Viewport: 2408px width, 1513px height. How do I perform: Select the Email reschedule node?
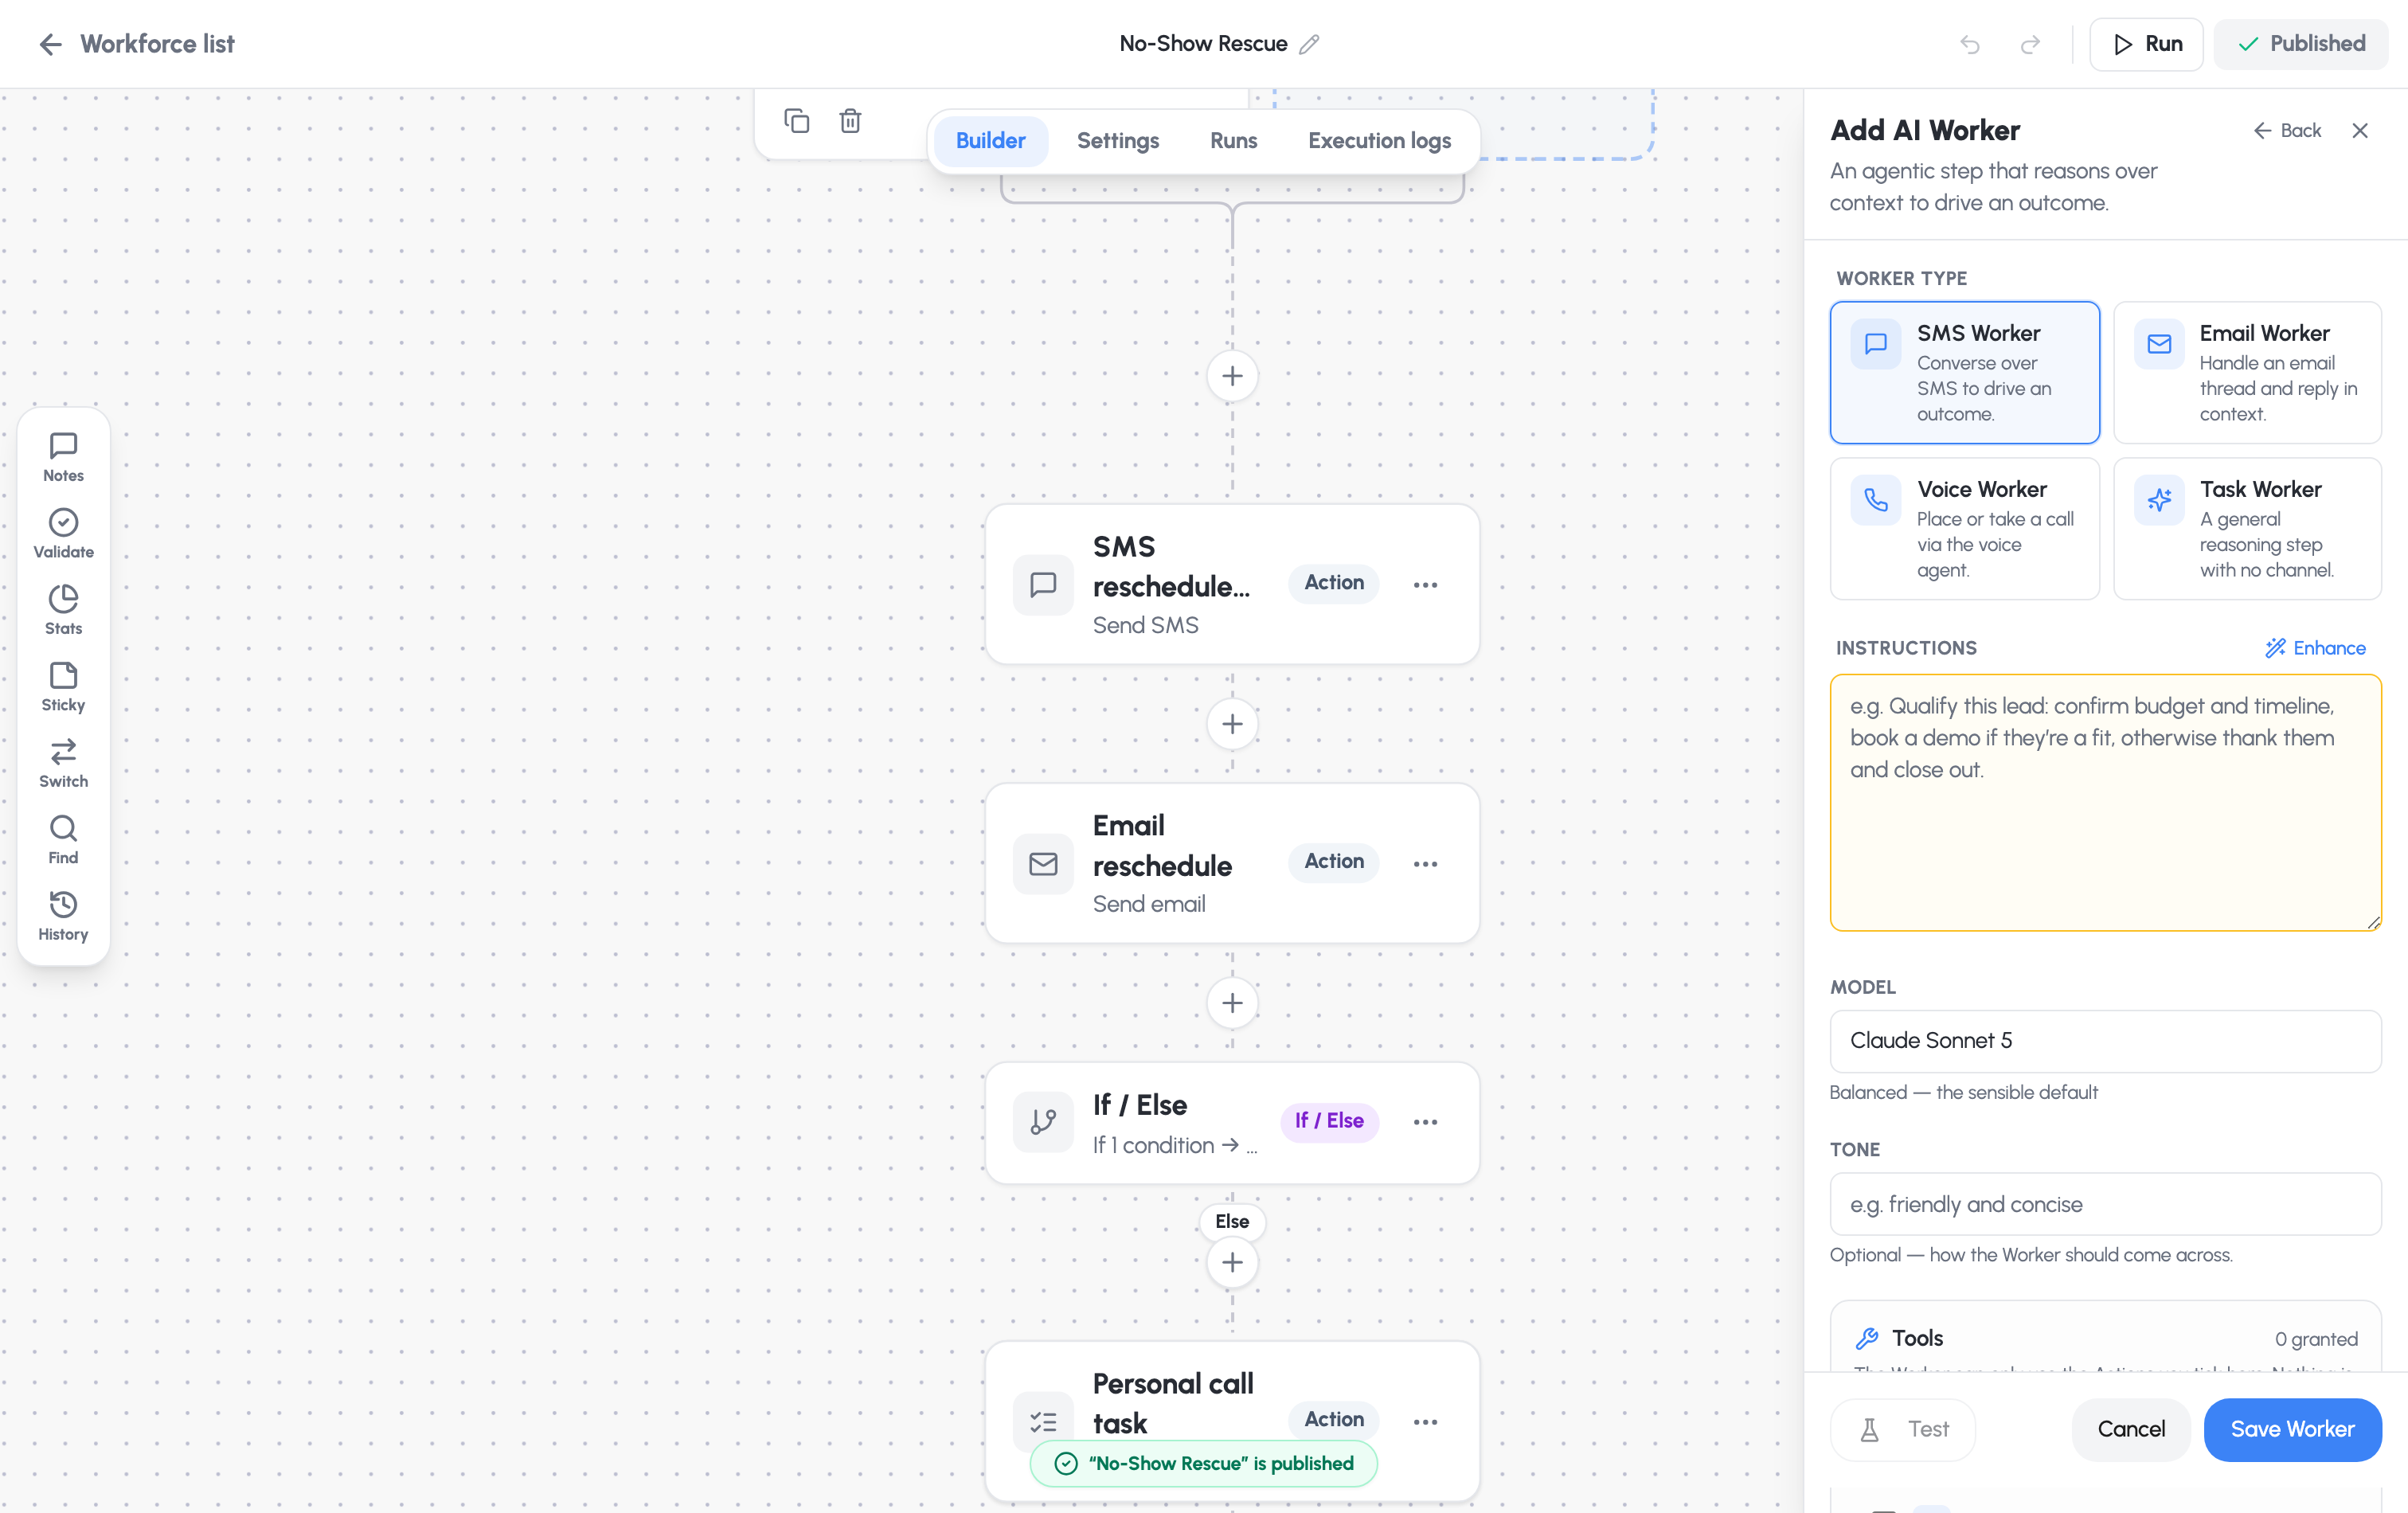pyautogui.click(x=1232, y=863)
